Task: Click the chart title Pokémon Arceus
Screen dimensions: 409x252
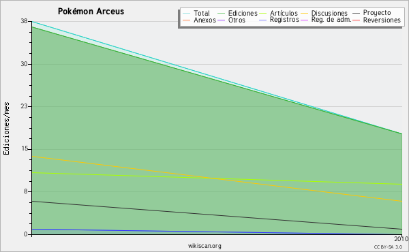Action: [x=91, y=12]
